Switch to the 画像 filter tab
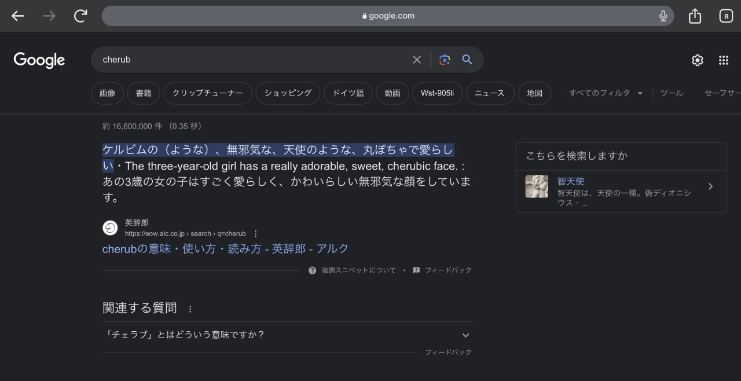Image resolution: width=741 pixels, height=381 pixels. coord(107,93)
